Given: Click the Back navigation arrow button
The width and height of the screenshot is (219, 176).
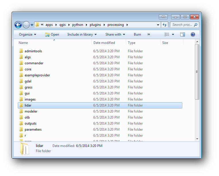Looking at the screenshot, I should click(x=18, y=25).
